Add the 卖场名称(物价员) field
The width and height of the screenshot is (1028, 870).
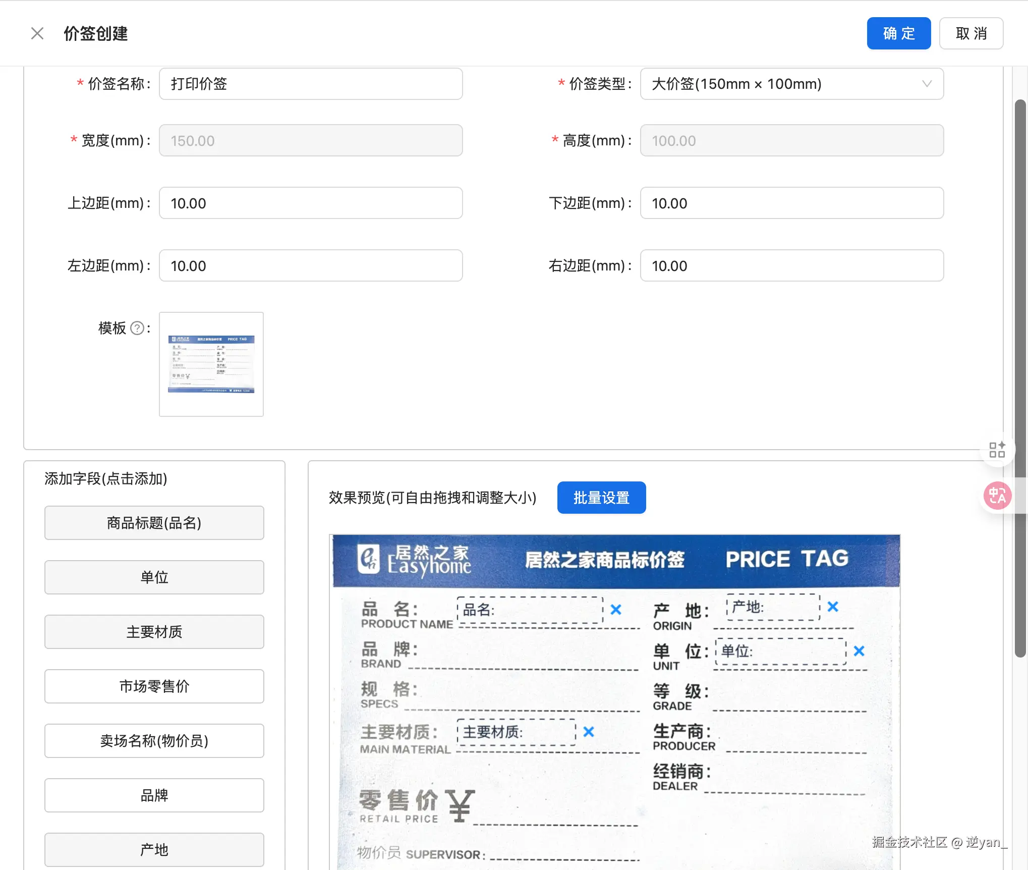(154, 741)
